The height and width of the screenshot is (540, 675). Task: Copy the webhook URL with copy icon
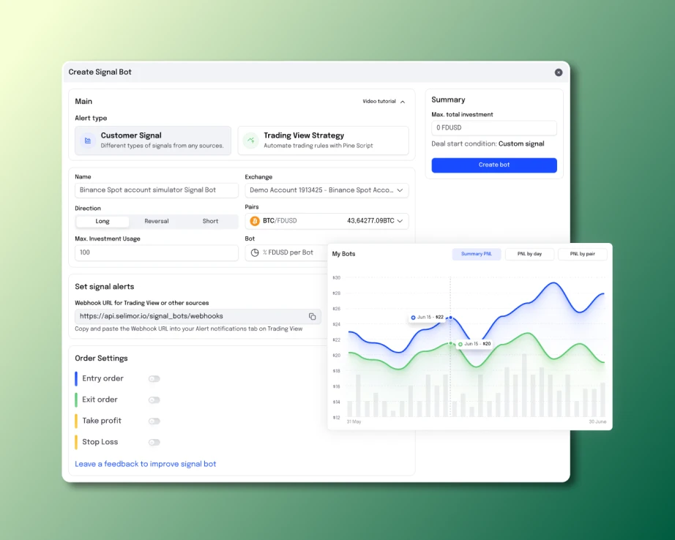point(312,316)
